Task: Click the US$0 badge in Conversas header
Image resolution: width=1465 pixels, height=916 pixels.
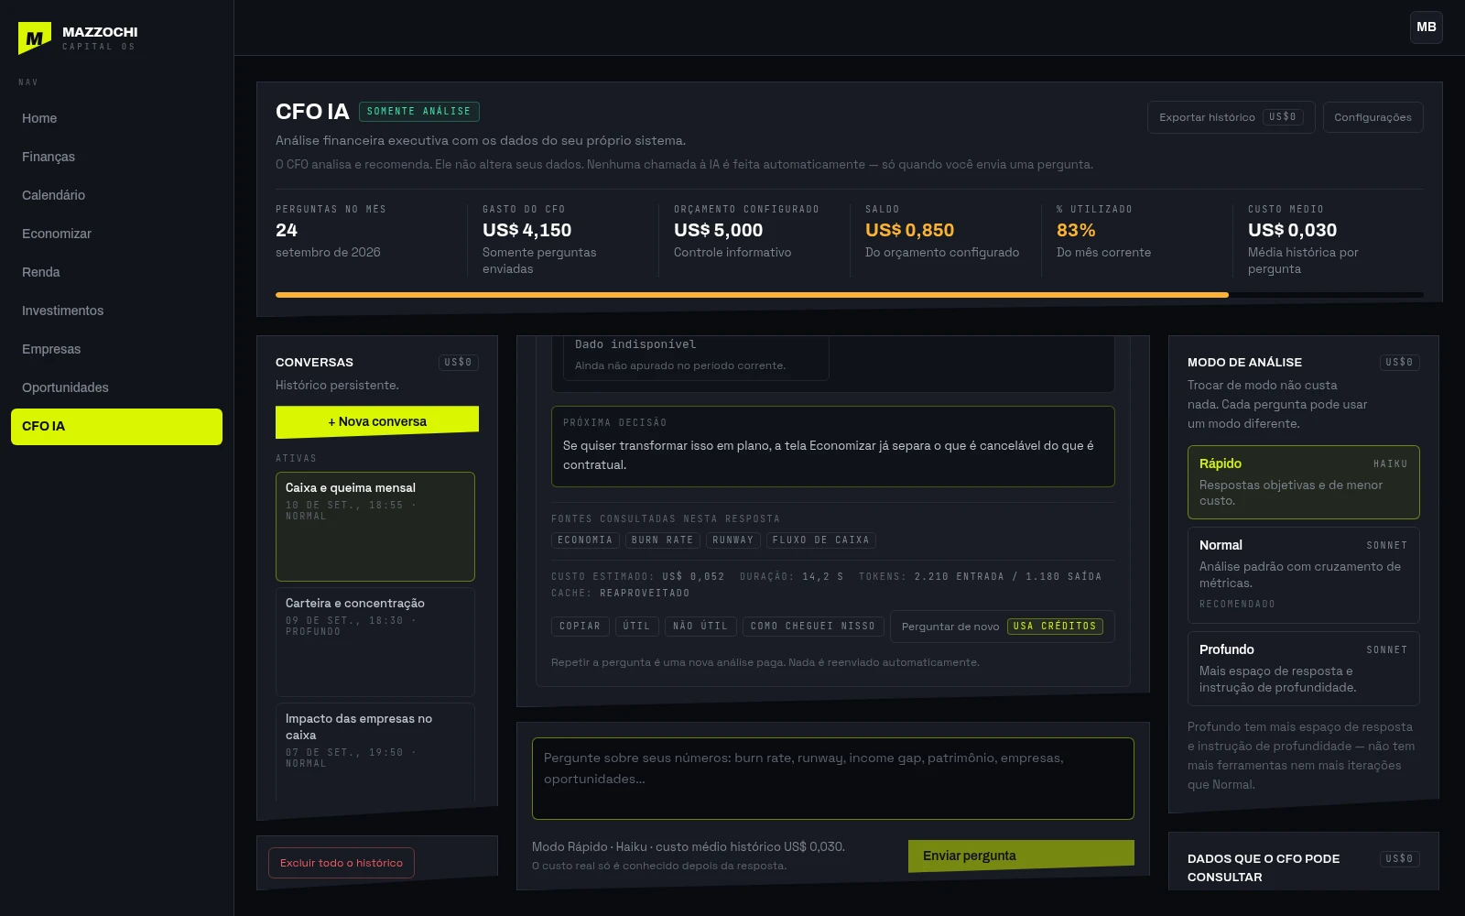Action: 458,363
